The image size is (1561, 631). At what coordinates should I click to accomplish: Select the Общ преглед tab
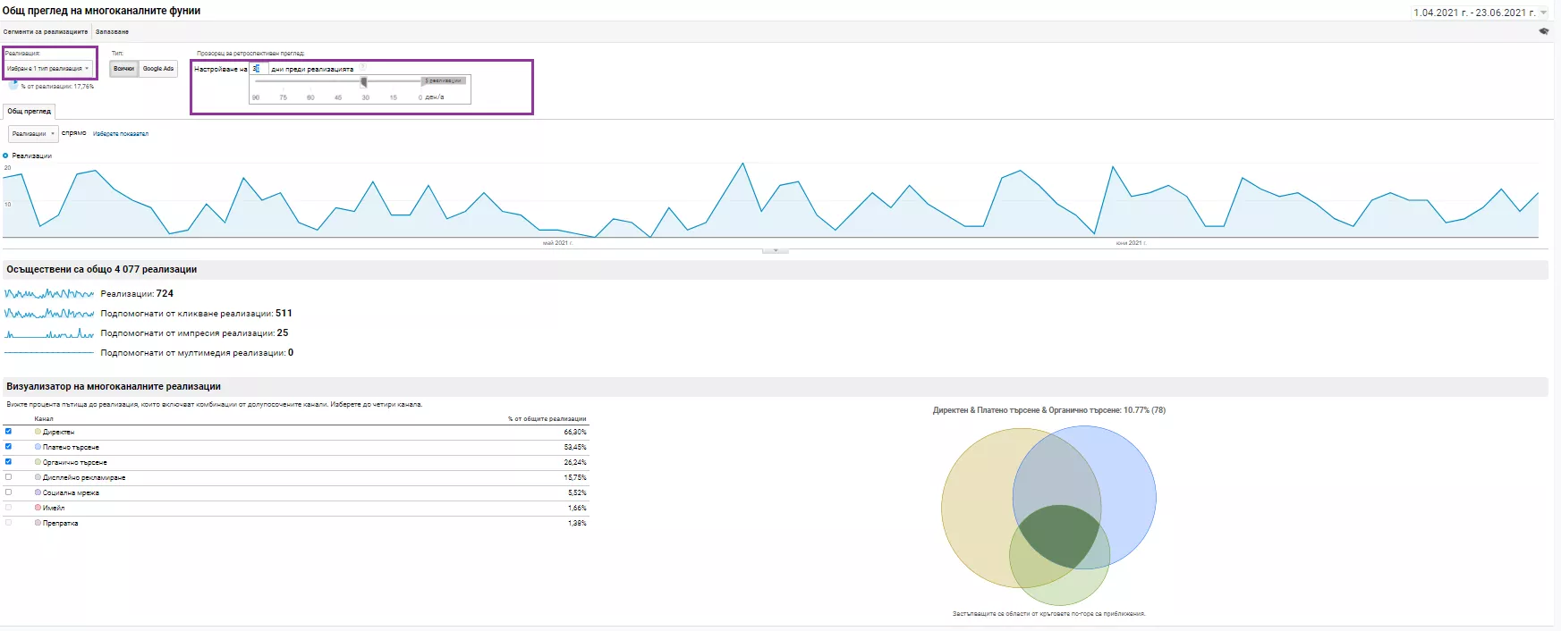30,112
